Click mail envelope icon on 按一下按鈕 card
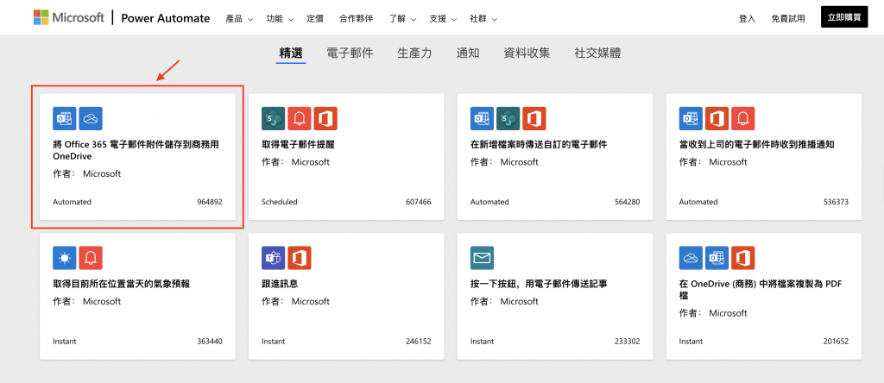884x383 pixels. pyautogui.click(x=482, y=257)
